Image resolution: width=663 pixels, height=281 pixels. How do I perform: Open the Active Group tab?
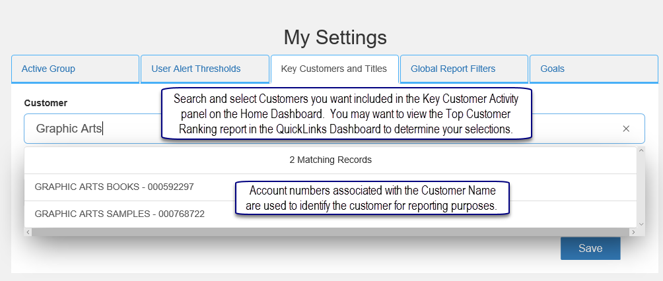[x=75, y=69]
